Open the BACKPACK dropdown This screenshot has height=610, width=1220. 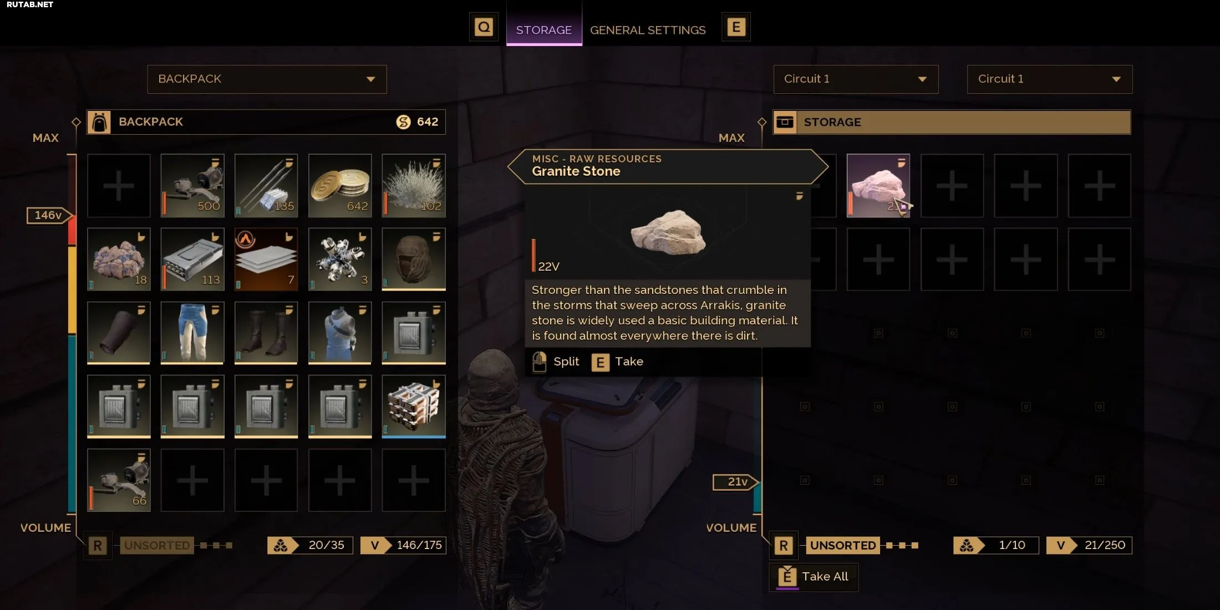pos(267,79)
